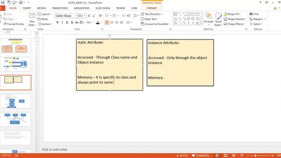Screen dimensions: 281x158
Task: Align text left in paragraph group
Action: coord(107,22)
